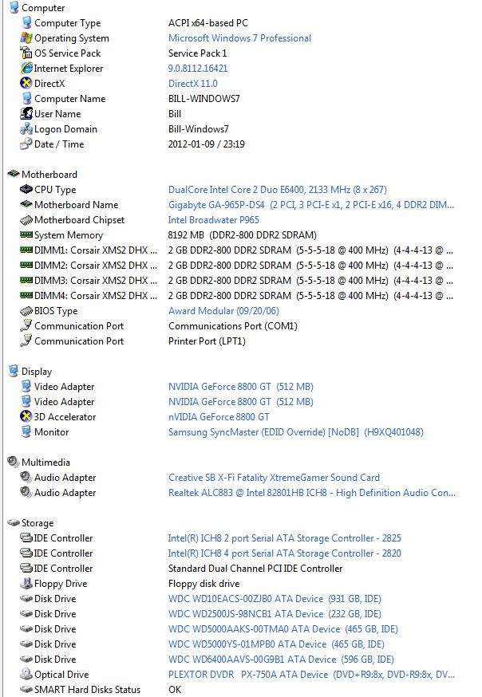482x697 pixels.
Task: Open the DirectX 11.0 link
Action: (x=193, y=84)
